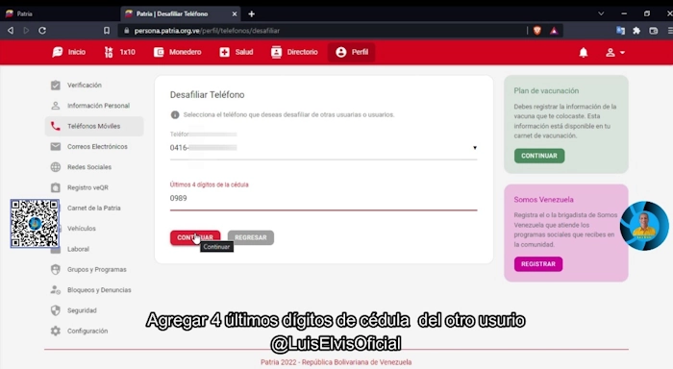This screenshot has height=369, width=673.
Task: Click the Verificación checkmark icon
Action: (x=56, y=85)
